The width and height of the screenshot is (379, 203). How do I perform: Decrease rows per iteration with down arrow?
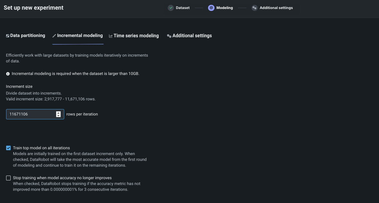(x=58, y=116)
